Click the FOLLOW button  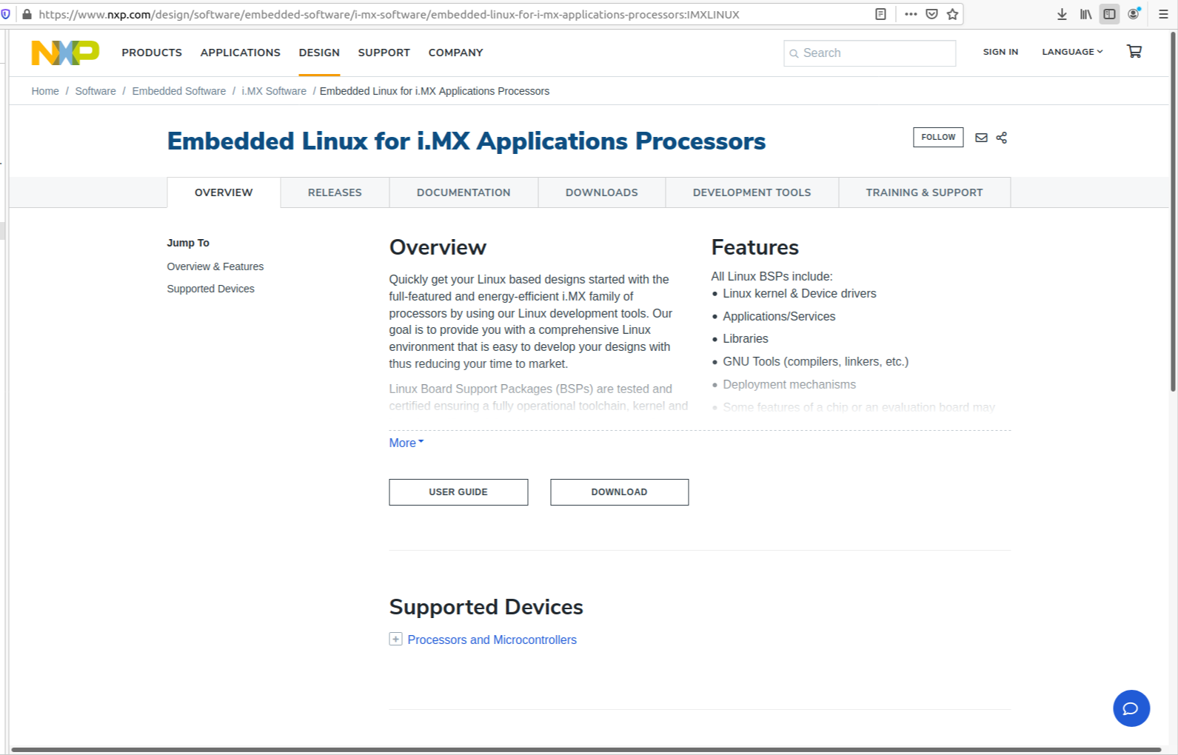point(938,138)
